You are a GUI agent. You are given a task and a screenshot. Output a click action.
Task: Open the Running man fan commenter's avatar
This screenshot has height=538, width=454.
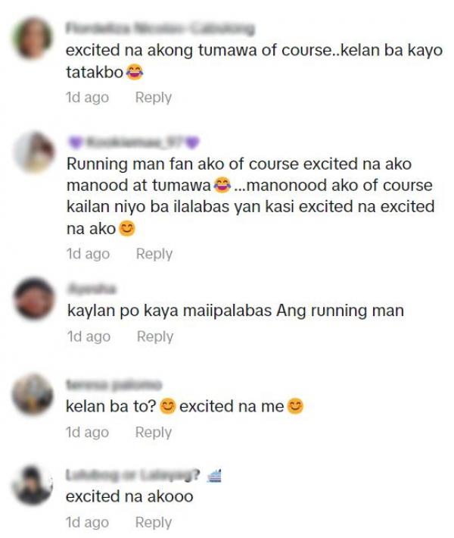[34, 152]
